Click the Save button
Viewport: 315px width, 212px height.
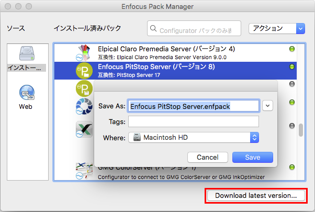(253, 157)
